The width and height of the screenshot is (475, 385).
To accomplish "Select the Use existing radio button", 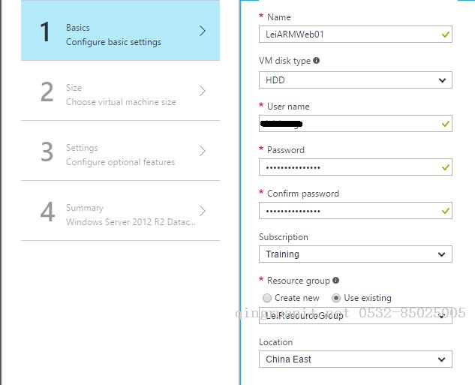I will coord(336,298).
